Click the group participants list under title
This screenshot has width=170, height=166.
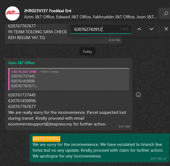pyautogui.click(x=90, y=17)
